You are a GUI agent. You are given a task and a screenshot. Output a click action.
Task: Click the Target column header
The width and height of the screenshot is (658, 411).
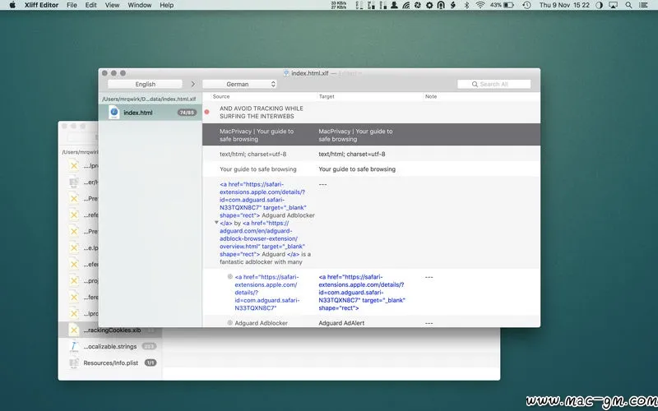pos(327,96)
